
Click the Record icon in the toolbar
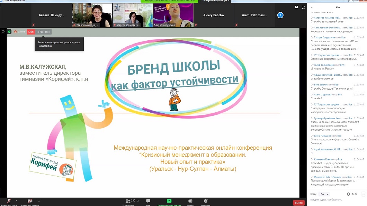(190, 201)
